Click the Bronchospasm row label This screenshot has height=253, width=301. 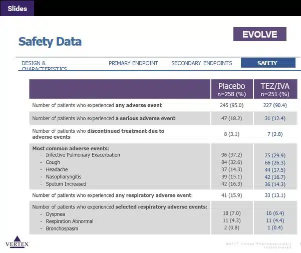[x=62, y=228]
